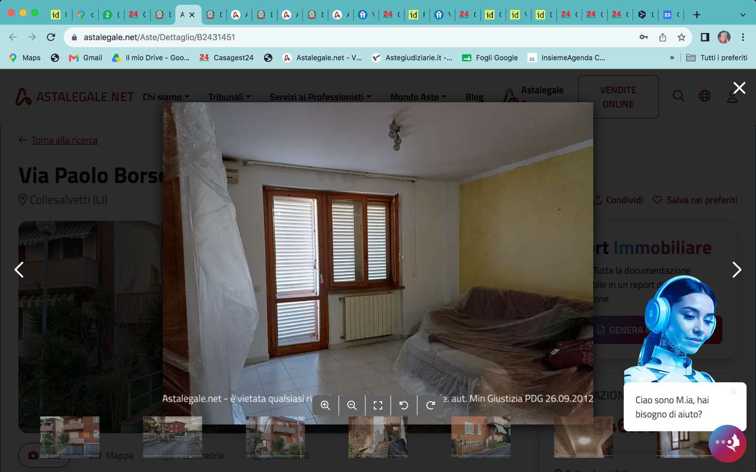This screenshot has width=756, height=472.
Task: Open the Casagest24 bookmark
Action: [226, 58]
